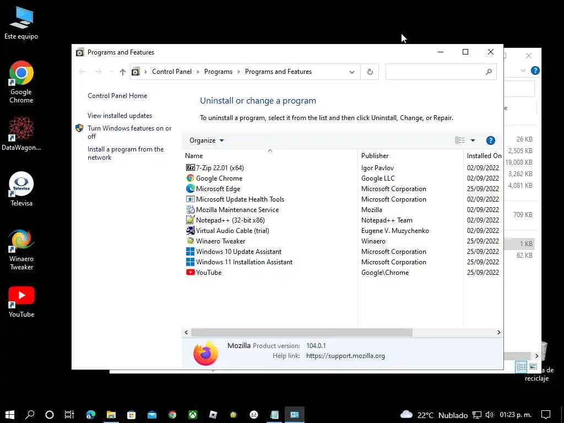Open Turn Windows features on or off

coord(129,132)
